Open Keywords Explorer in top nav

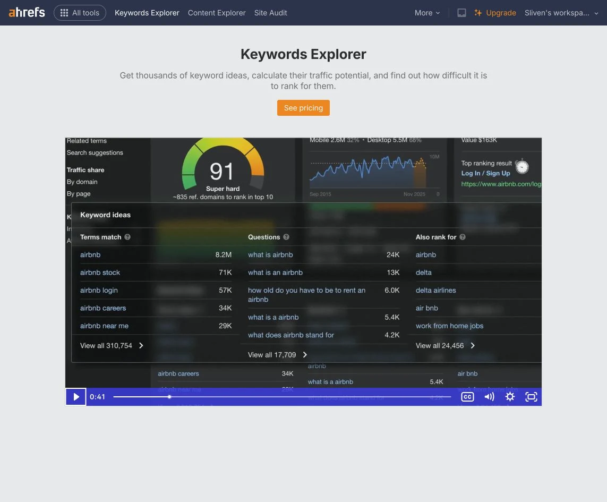pyautogui.click(x=147, y=13)
